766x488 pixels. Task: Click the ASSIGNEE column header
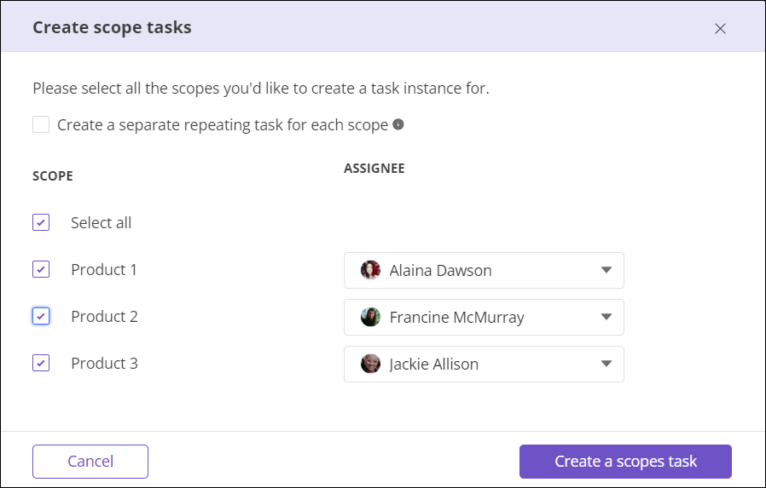tap(374, 168)
